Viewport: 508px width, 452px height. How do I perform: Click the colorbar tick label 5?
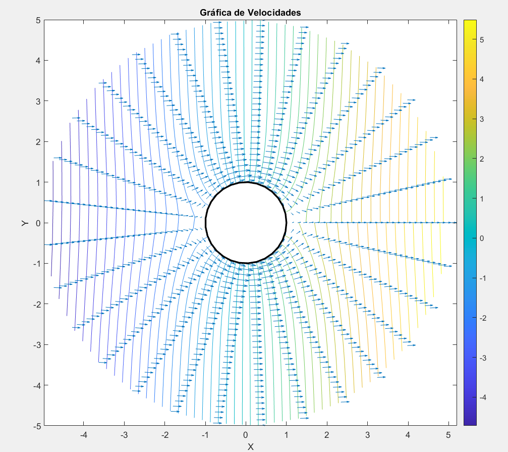(482, 39)
